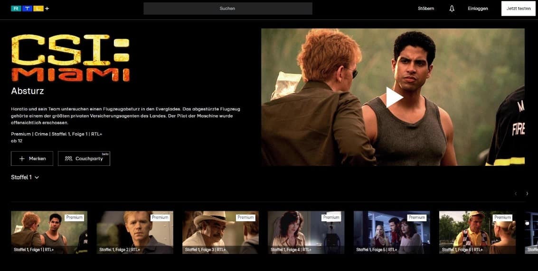Add the show with the Merken button
Viewport: 538px width, 271px height.
pyautogui.click(x=32, y=158)
